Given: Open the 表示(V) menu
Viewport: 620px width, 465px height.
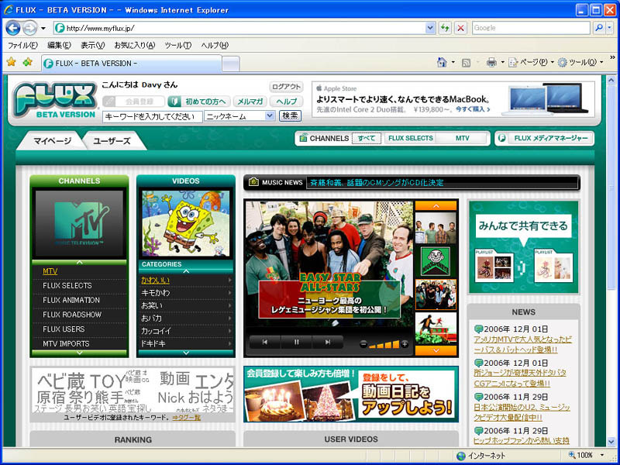Looking at the screenshot, I should tap(92, 46).
